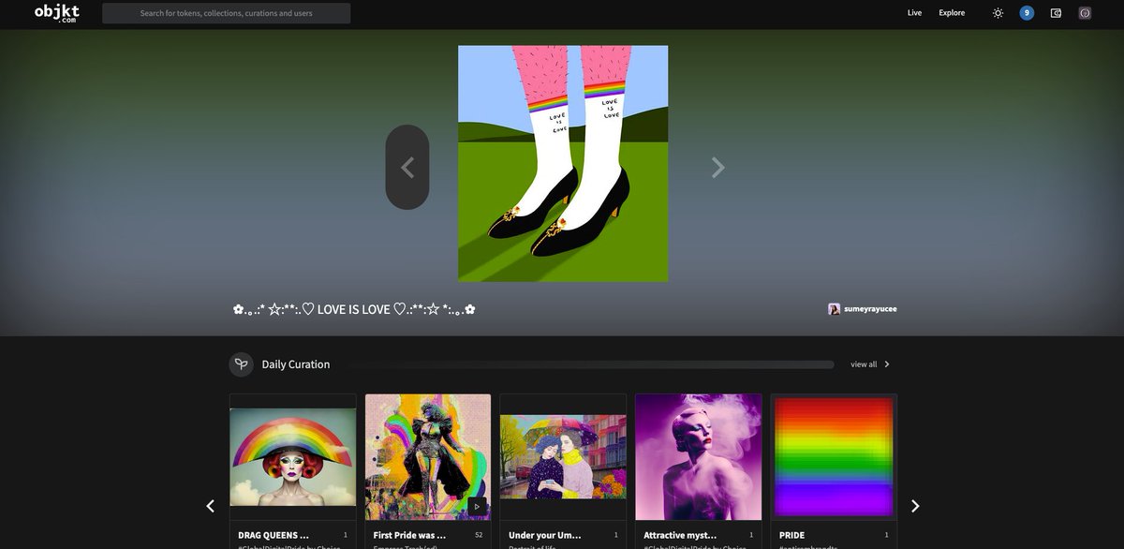View all Daily Curation items
This screenshot has height=549, width=1124.
[x=864, y=364]
